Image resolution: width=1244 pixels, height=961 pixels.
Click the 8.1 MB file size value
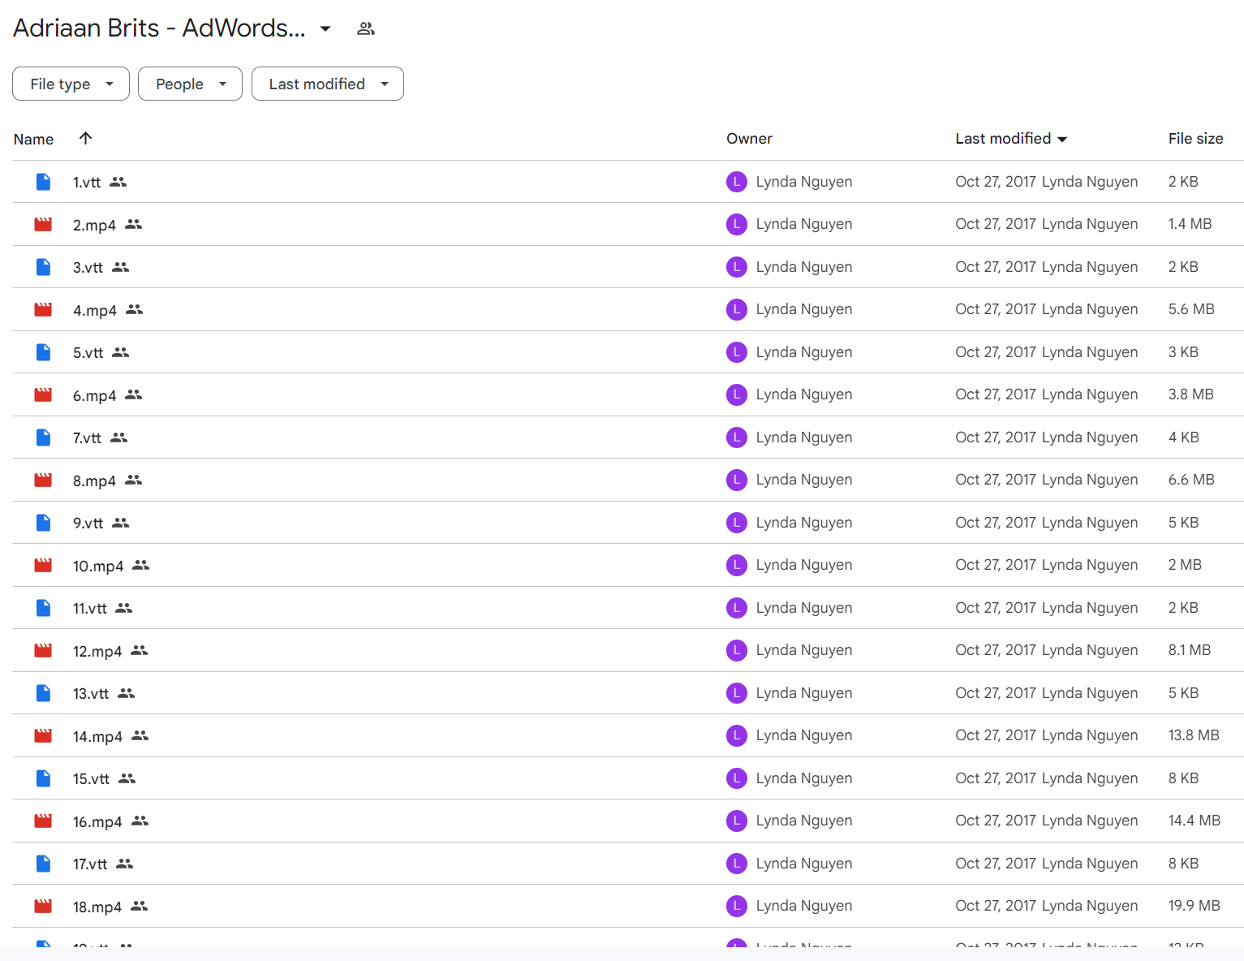point(1190,650)
